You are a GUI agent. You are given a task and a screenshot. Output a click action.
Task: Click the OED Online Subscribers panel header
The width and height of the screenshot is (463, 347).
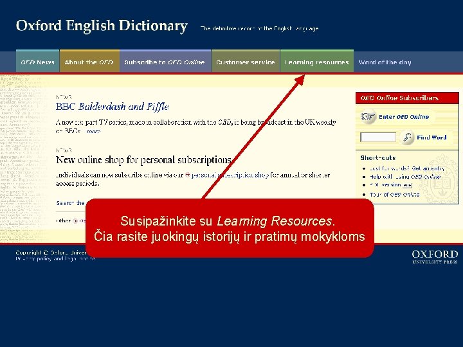pyautogui.click(x=407, y=98)
